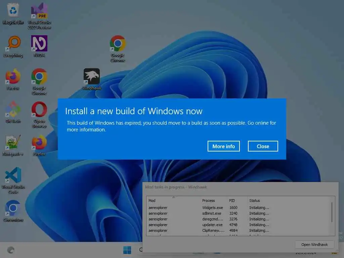The width and height of the screenshot is (344, 258).
Task: Select the ClipRenew process cell
Action: coord(213,230)
